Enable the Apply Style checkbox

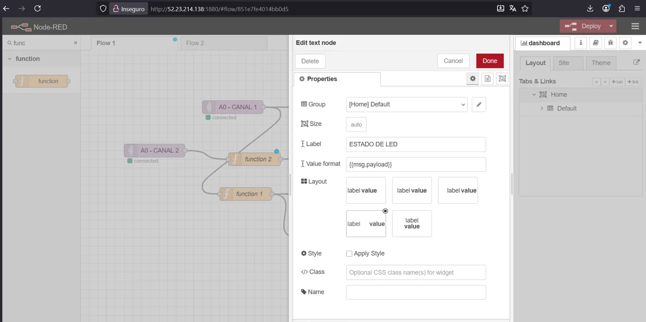349,254
